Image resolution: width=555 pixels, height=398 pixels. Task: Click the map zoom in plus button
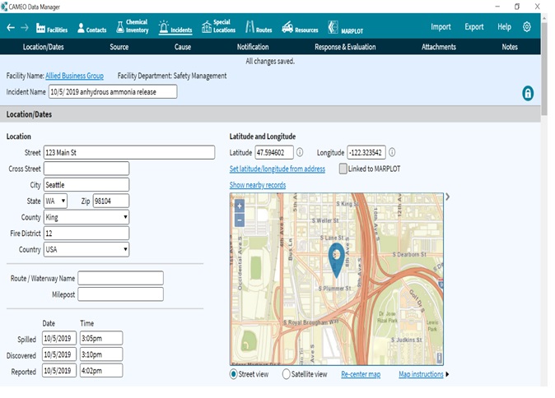(240, 206)
